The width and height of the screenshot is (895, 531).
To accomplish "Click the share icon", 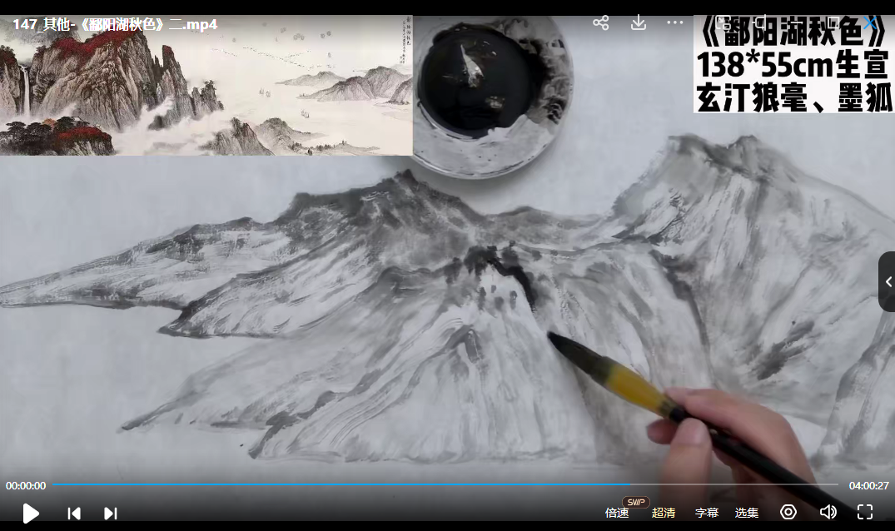I will tap(600, 22).
